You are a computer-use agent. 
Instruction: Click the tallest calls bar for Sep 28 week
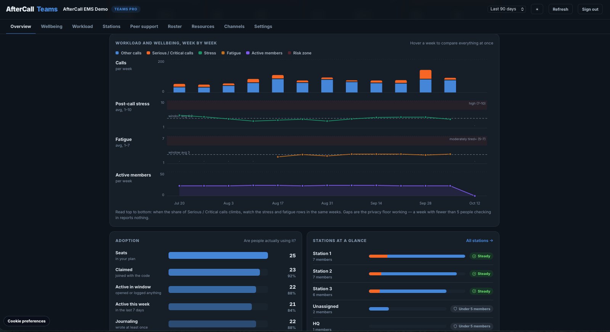[425, 81]
